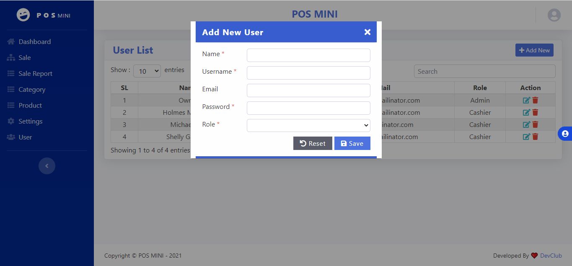This screenshot has width=572, height=266.
Task: Click the POS MINI smiley logo
Action: pos(23,15)
